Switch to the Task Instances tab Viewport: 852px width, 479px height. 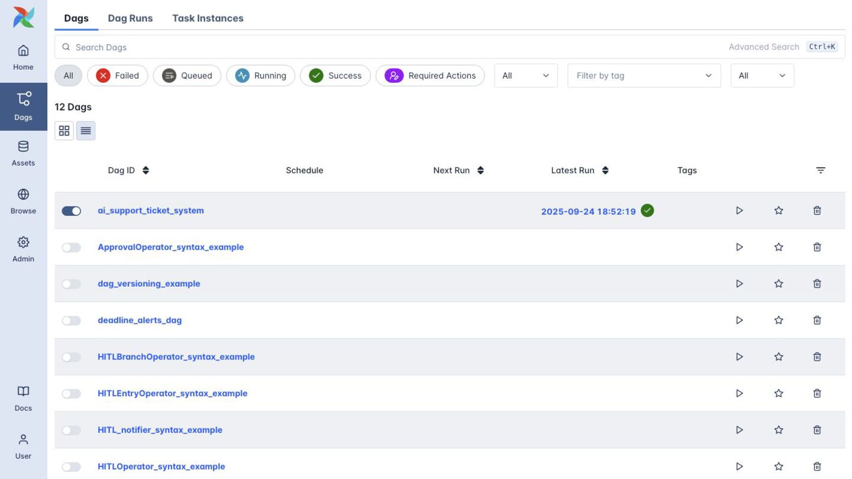(x=208, y=18)
